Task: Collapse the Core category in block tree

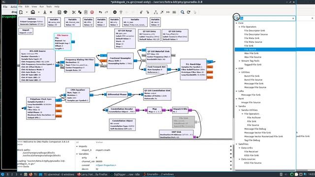Action: (x=236, y=23)
